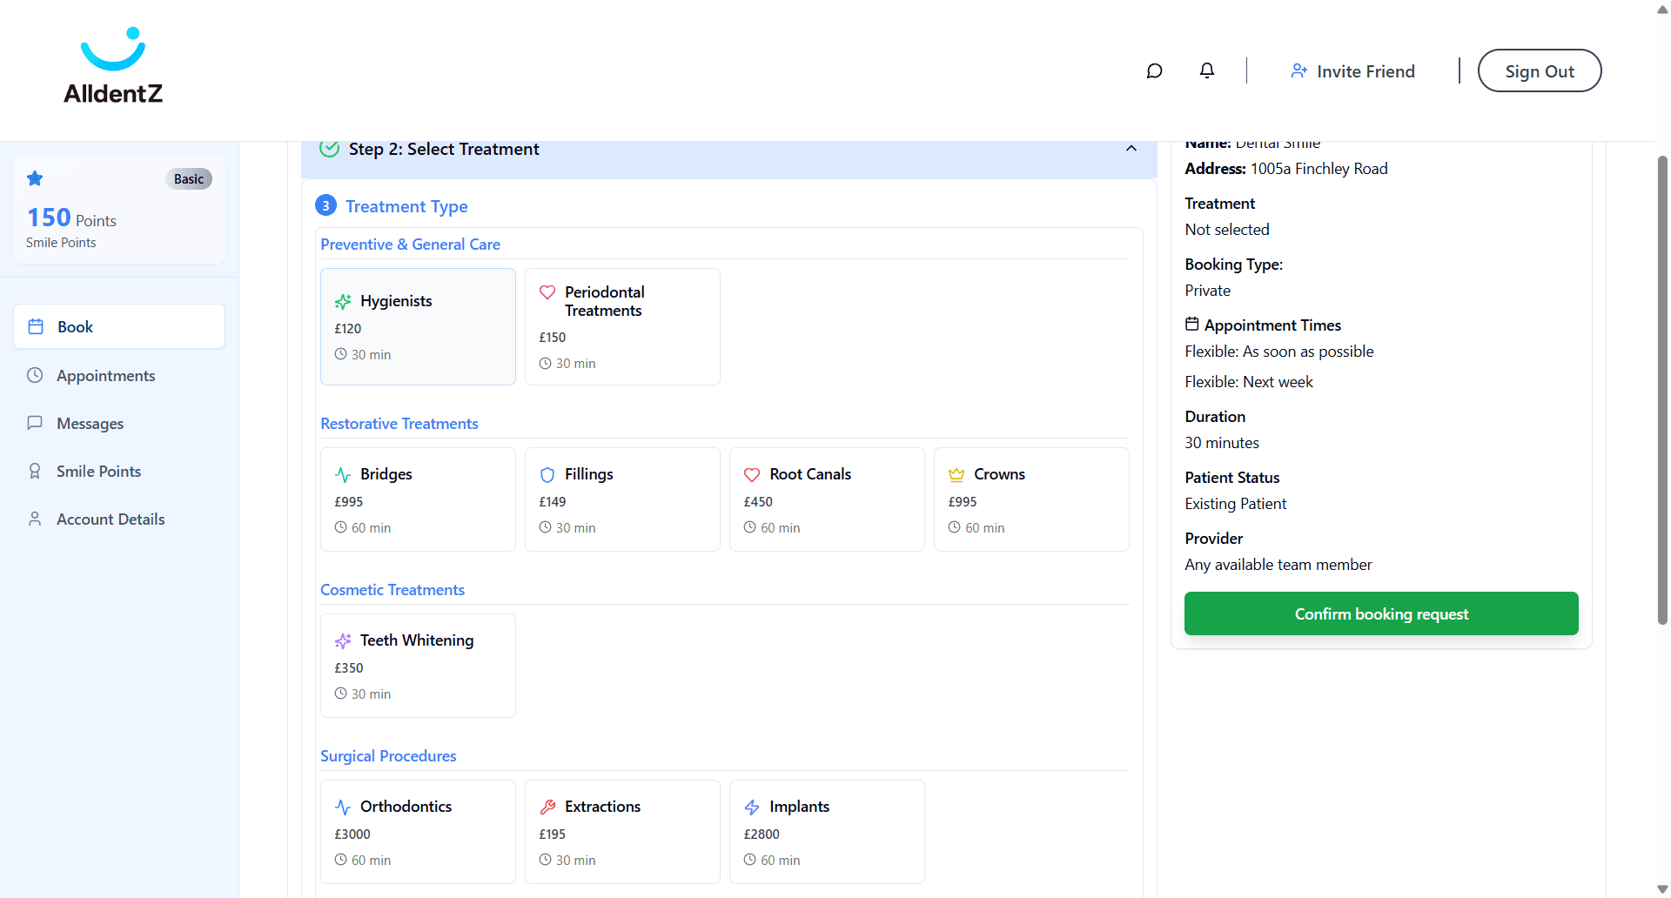1671x898 pixels.
Task: Open the chat messages icon in header
Action: pyautogui.click(x=1154, y=70)
